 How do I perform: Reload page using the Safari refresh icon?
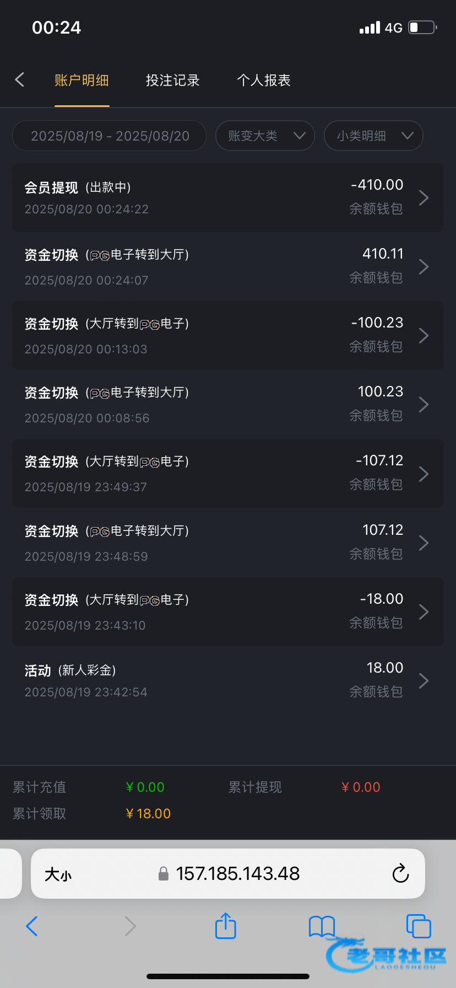(x=400, y=873)
